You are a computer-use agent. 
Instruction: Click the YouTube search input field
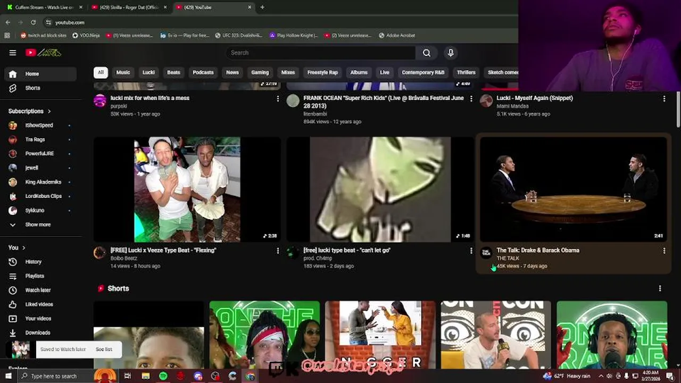321,53
